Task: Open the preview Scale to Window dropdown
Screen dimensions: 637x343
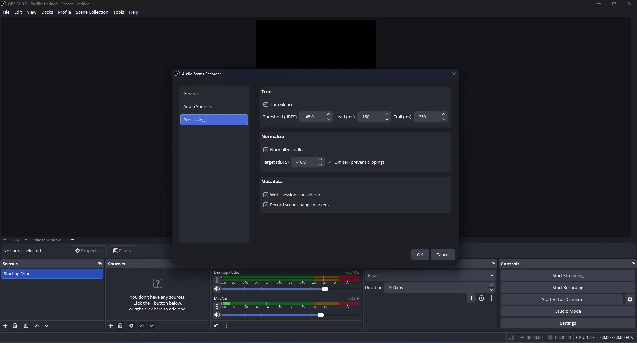Action: coord(72,240)
